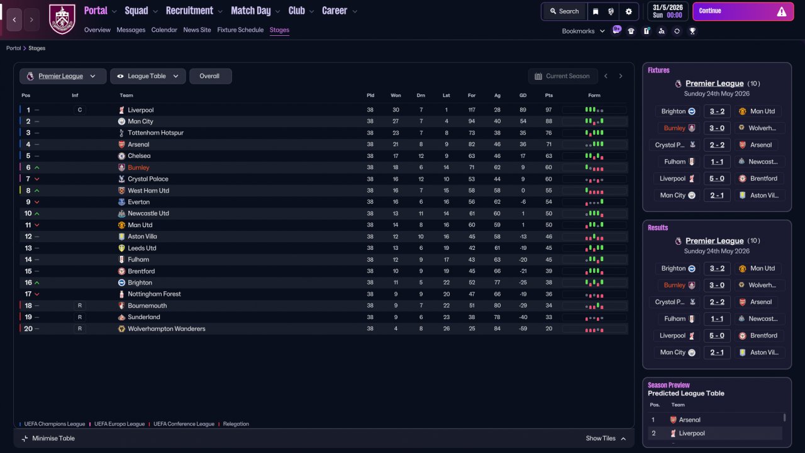805x453 pixels.
Task: Switch to the Overview tab
Action: click(97, 30)
